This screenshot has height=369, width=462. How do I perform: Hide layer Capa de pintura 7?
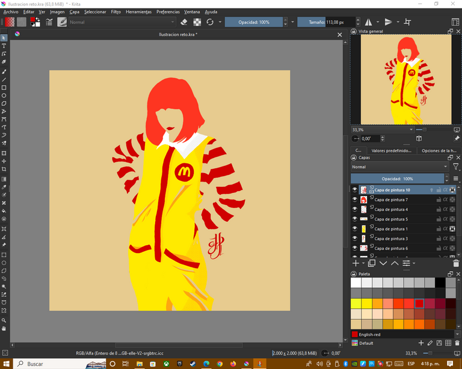point(355,200)
